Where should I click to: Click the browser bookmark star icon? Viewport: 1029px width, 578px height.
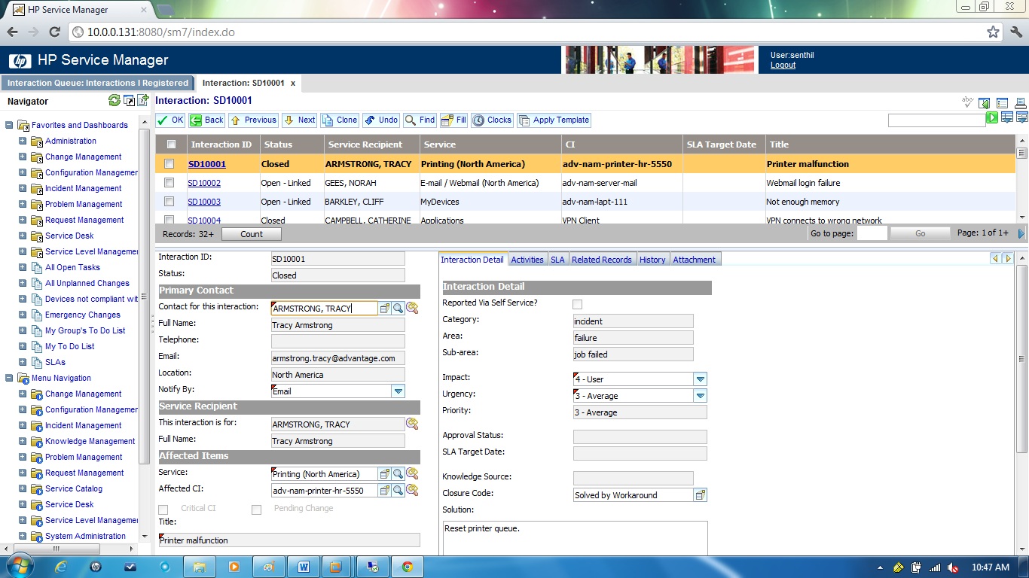pyautogui.click(x=993, y=32)
